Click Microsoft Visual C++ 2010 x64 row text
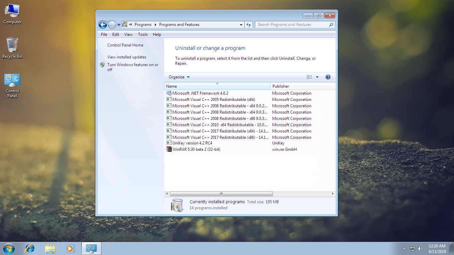454x255 pixels. click(x=221, y=125)
